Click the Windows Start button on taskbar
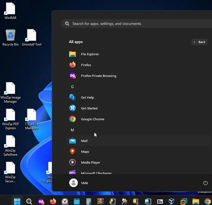Image resolution: width=212 pixels, height=205 pixels. (x=17, y=201)
